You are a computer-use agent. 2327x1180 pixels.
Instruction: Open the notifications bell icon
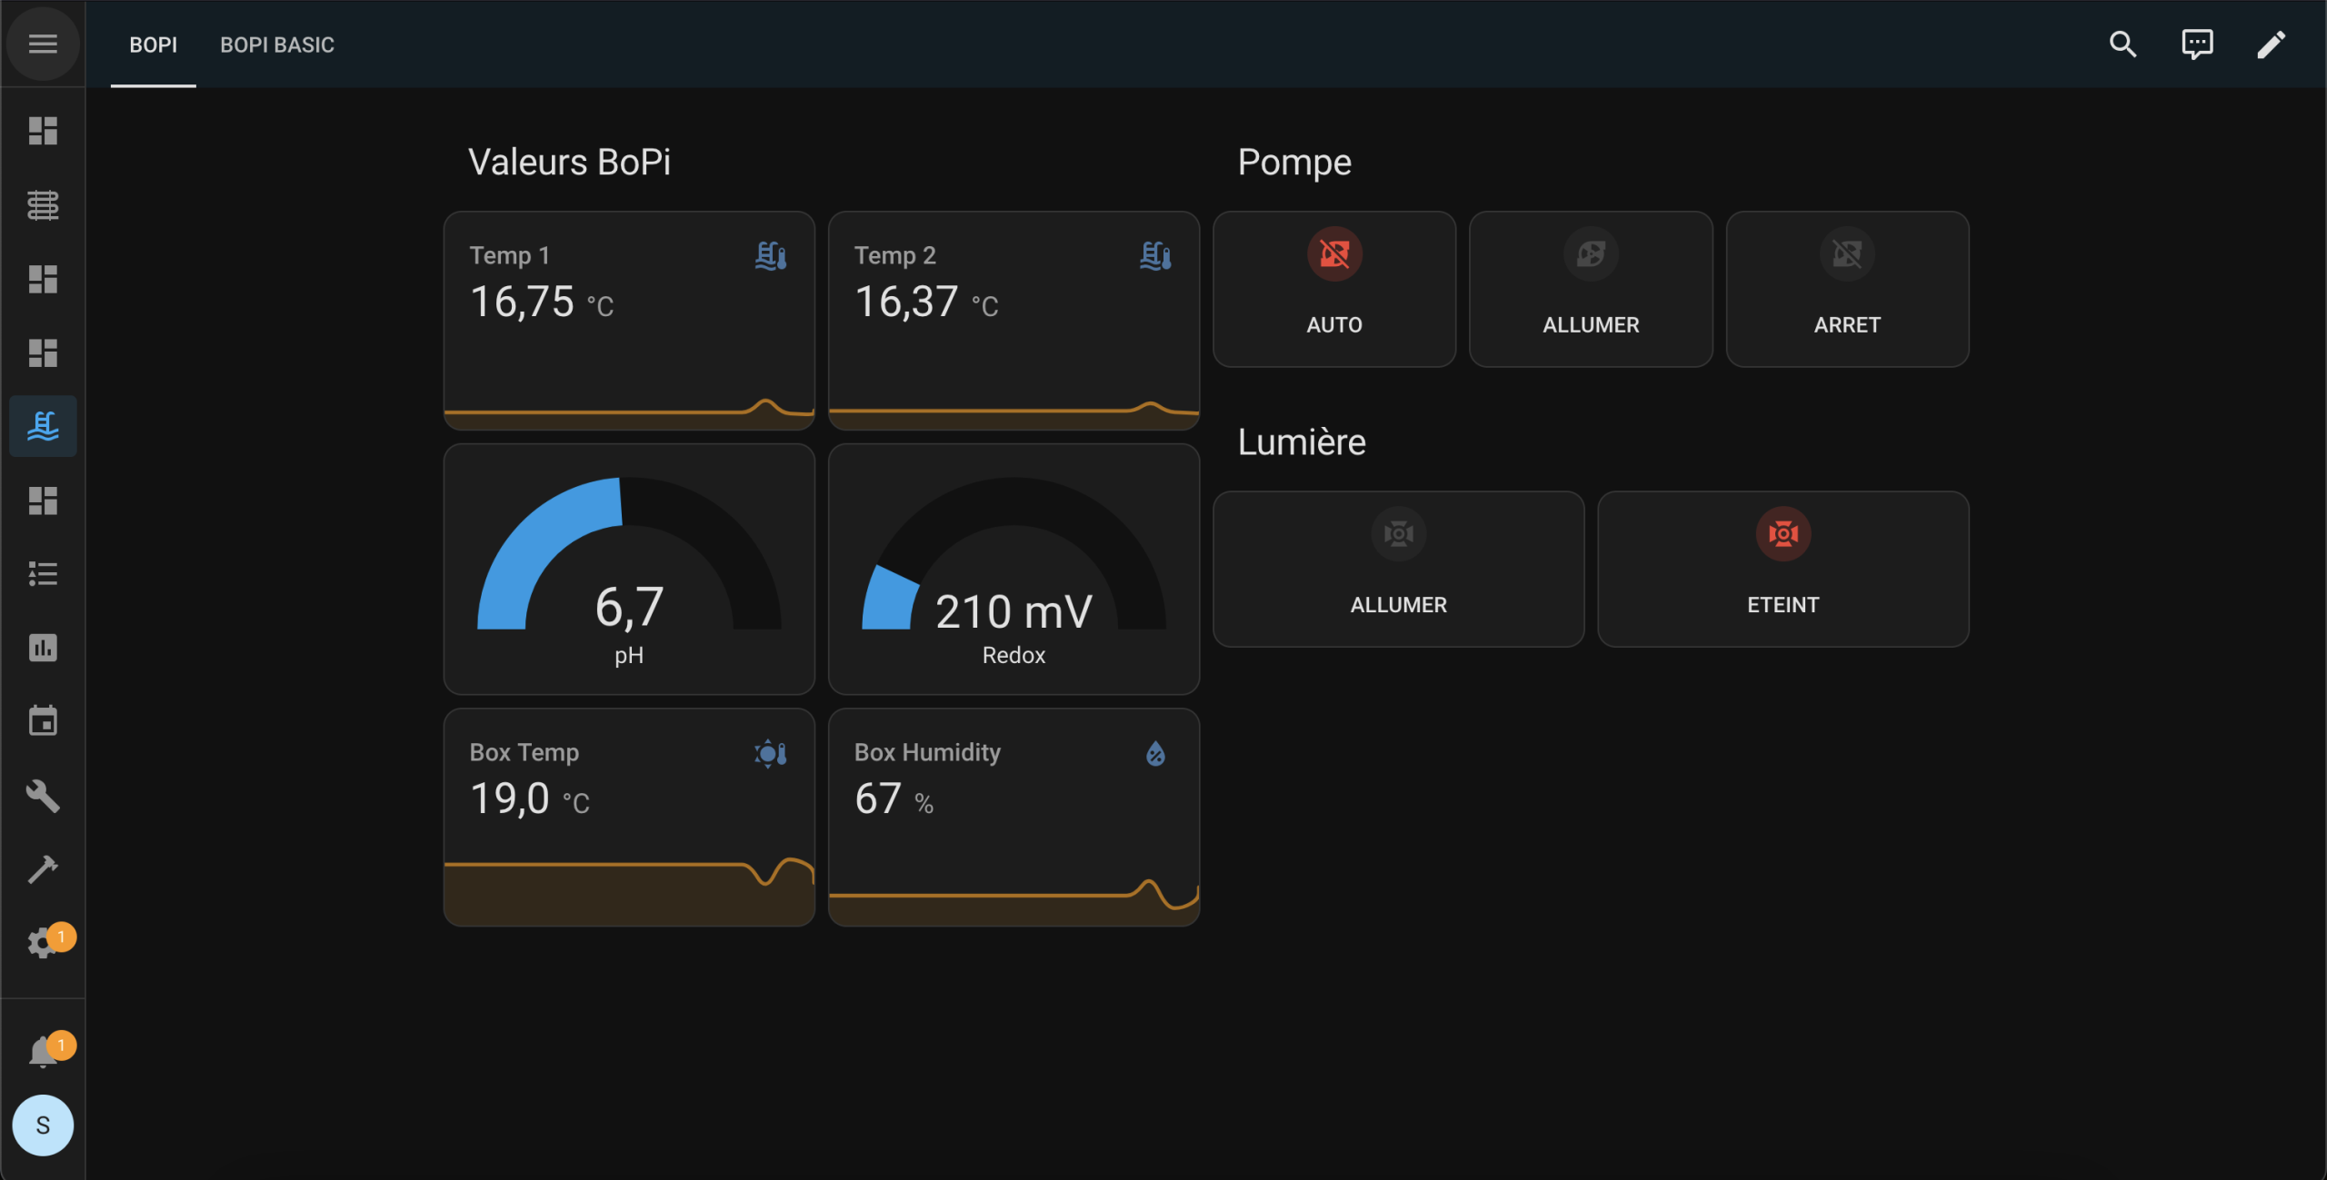pos(43,1052)
